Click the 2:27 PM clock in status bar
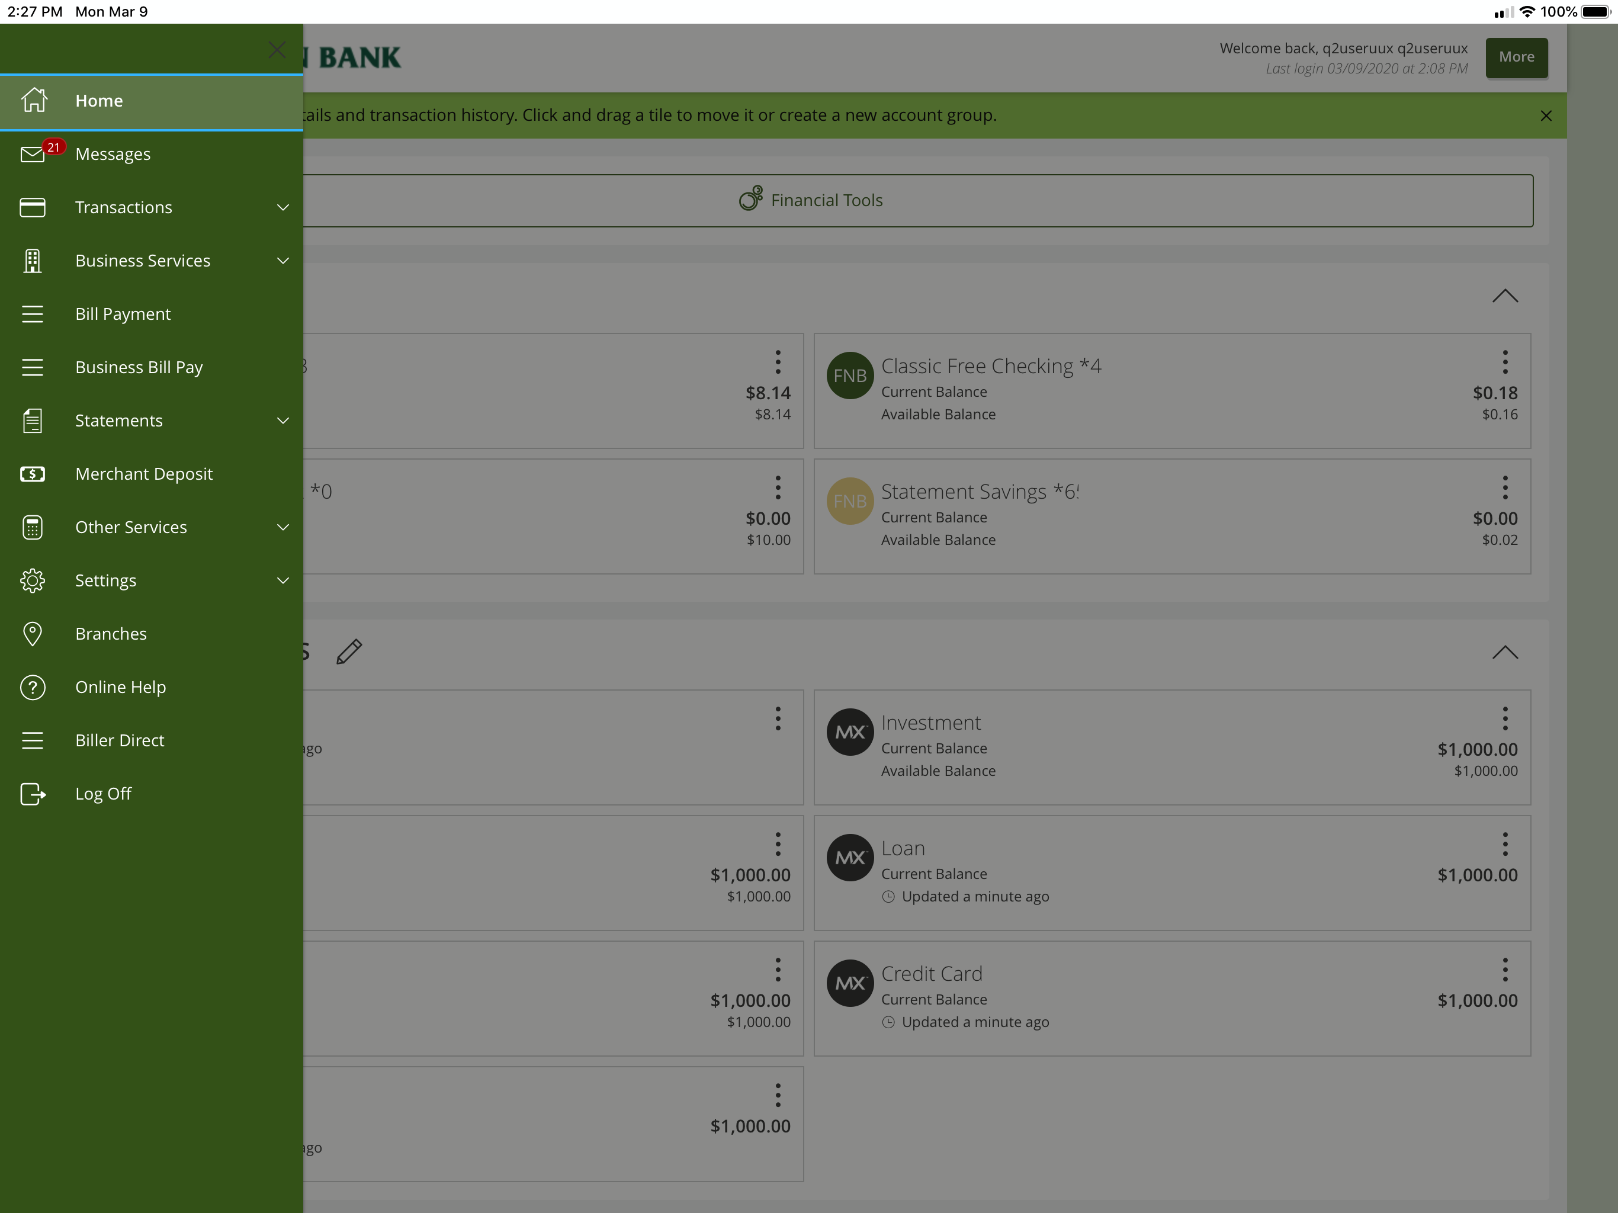Screen dimensions: 1618x1213 coord(35,12)
